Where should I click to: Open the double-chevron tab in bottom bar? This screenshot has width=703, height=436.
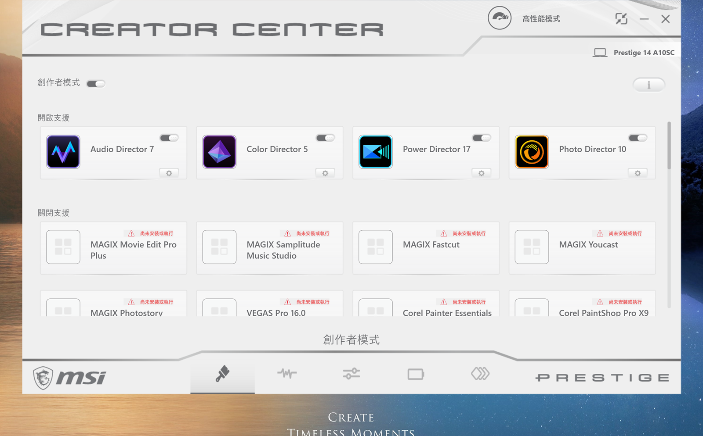pos(480,374)
